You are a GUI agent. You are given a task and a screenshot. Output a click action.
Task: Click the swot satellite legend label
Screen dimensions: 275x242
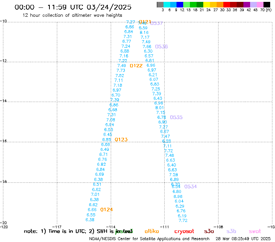click(255, 232)
